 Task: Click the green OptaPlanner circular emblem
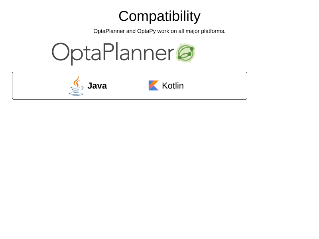click(185, 53)
